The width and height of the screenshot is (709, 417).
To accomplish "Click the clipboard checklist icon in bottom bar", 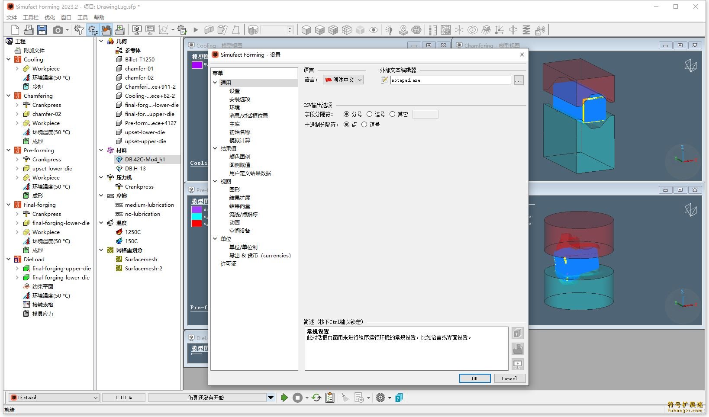I will (330, 398).
